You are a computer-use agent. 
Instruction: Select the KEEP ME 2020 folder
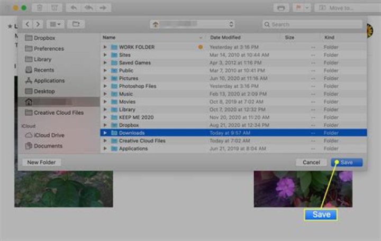click(x=233, y=117)
